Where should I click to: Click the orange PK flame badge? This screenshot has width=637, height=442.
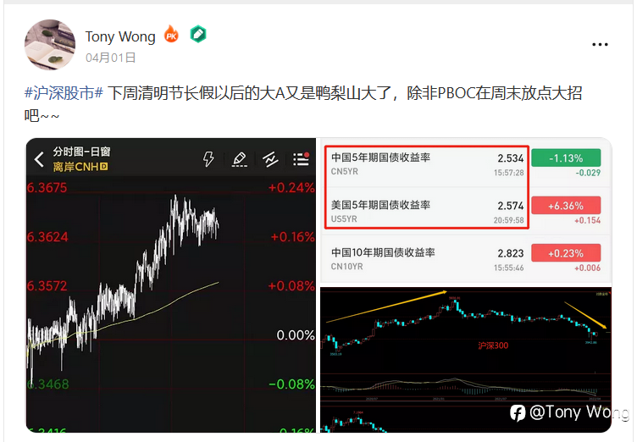coord(171,34)
